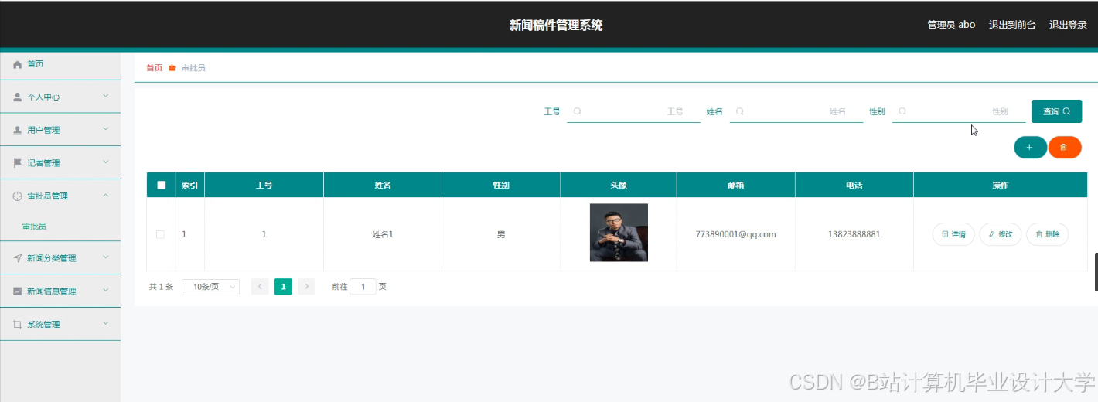Screen dimensions: 1098x402
Task: Click the flag icon beside 记者管理
Action: (17, 163)
